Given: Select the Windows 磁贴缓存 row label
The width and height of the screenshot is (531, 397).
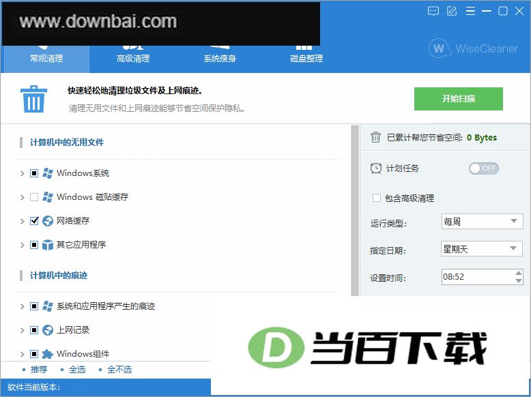Looking at the screenshot, I should [x=92, y=197].
